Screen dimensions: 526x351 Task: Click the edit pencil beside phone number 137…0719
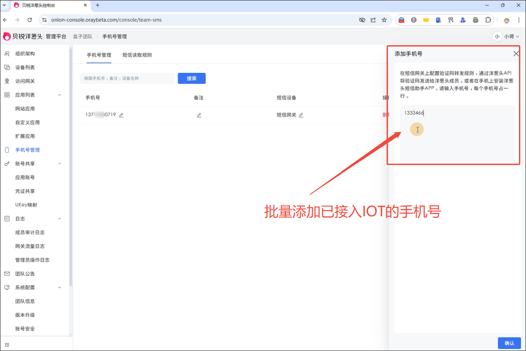click(121, 115)
